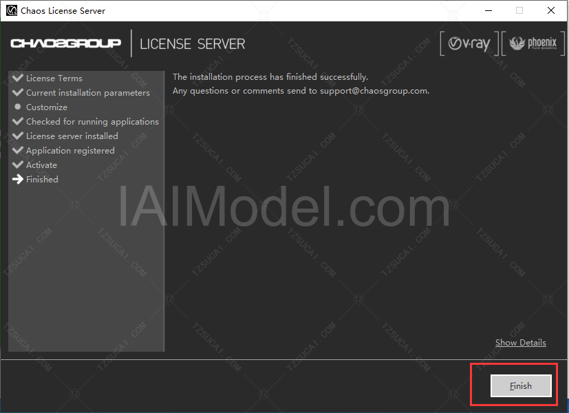Viewport: 569px width, 413px height.
Task: Select the License Terms step
Action: [x=54, y=78]
